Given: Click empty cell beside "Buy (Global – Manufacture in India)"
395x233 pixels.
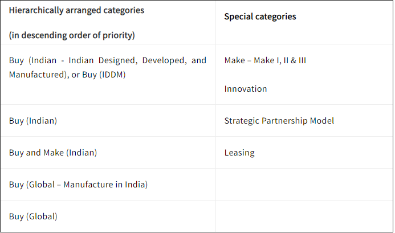Looking at the screenshot, I should (304, 185).
